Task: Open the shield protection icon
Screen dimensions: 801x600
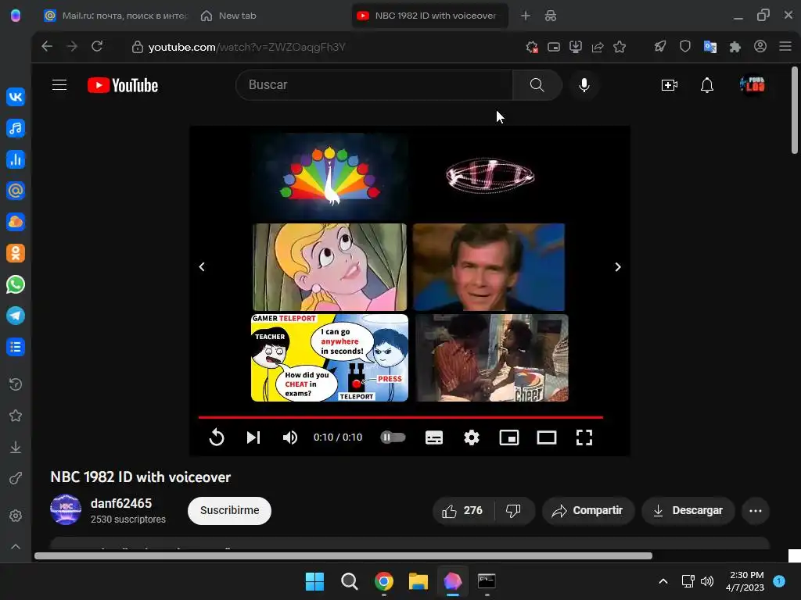Action: (685, 47)
